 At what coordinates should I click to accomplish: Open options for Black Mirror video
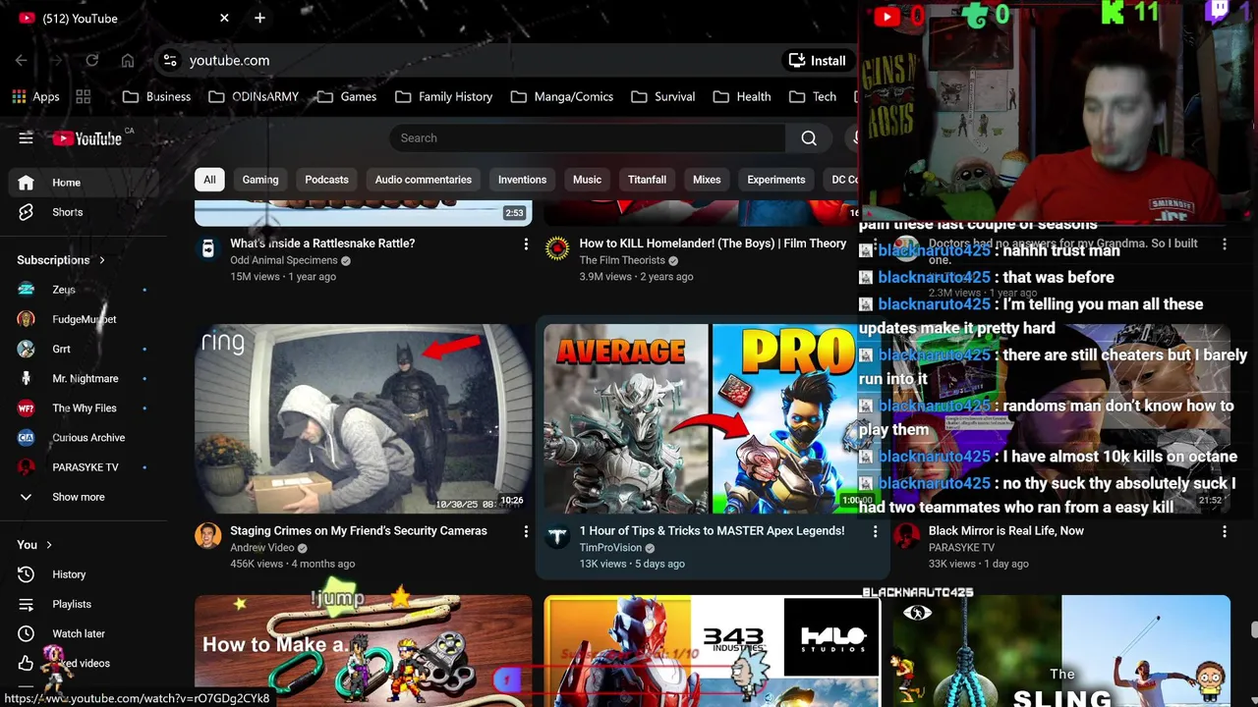tap(1224, 531)
